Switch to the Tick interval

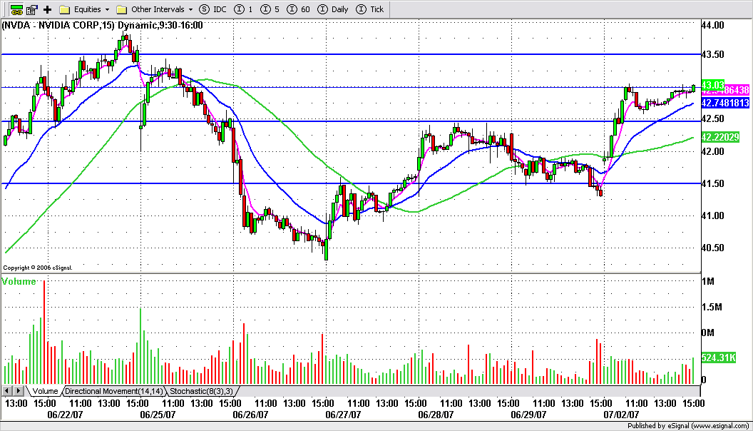pos(370,9)
